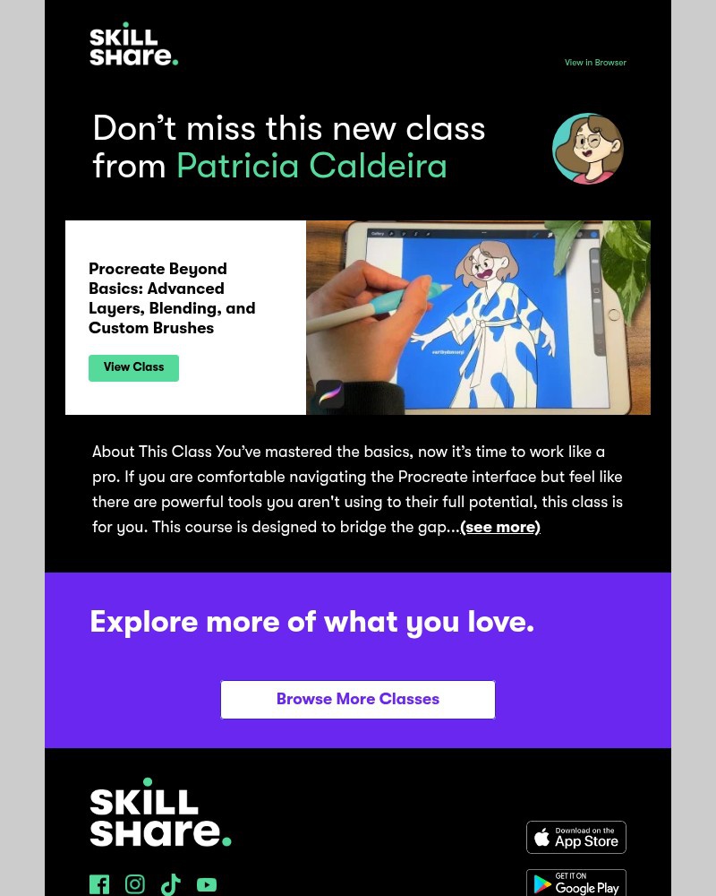Click the Patricia Caldeira name in headline
This screenshot has width=716, height=896.
(x=311, y=166)
